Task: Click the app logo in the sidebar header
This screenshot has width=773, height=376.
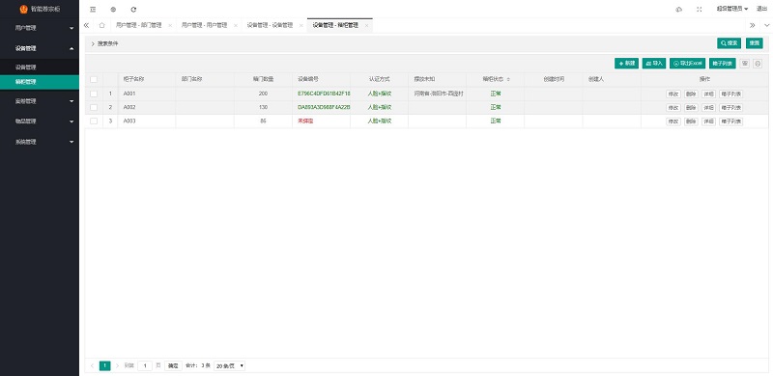Action: coord(23,9)
